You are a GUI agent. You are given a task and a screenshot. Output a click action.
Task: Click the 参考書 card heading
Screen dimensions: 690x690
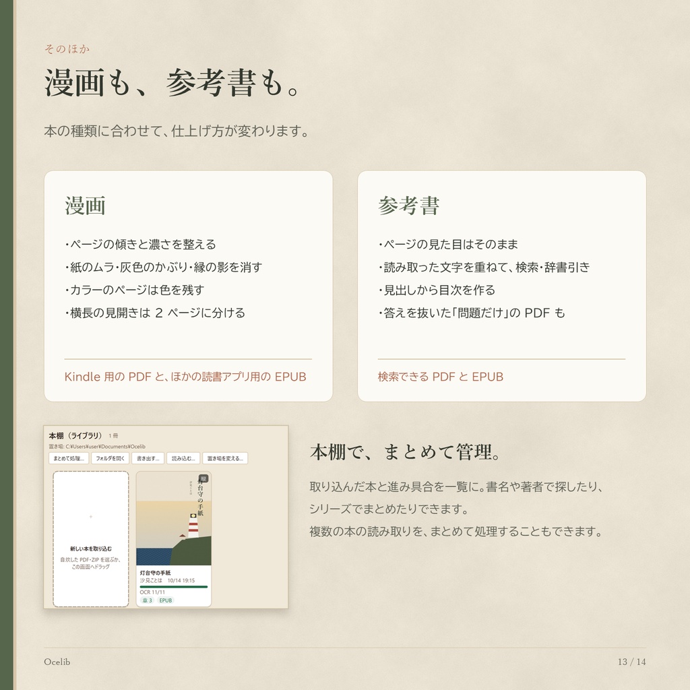pyautogui.click(x=409, y=206)
